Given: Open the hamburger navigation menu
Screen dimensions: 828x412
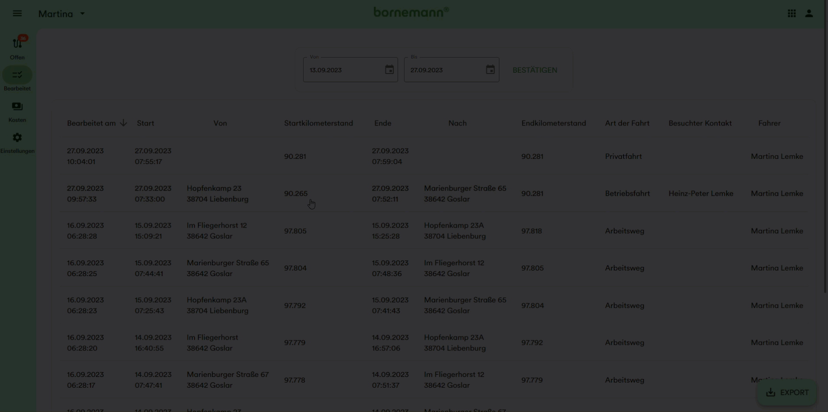Looking at the screenshot, I should click(x=17, y=13).
